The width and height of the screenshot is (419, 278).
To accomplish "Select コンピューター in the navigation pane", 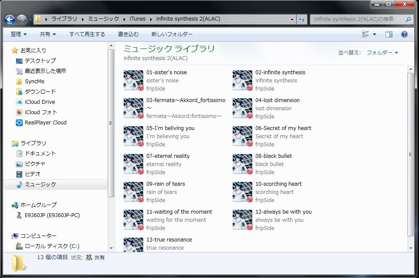I will coord(39,236).
